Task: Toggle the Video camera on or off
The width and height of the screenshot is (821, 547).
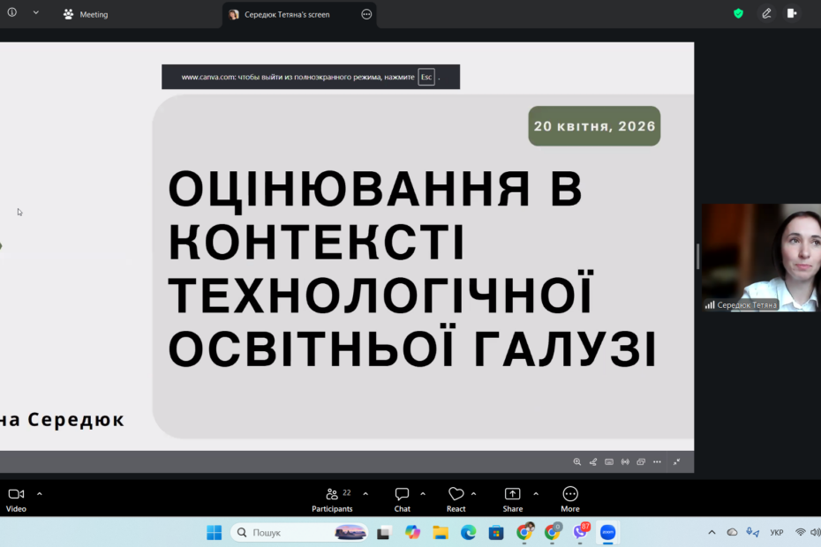Action: click(x=16, y=498)
